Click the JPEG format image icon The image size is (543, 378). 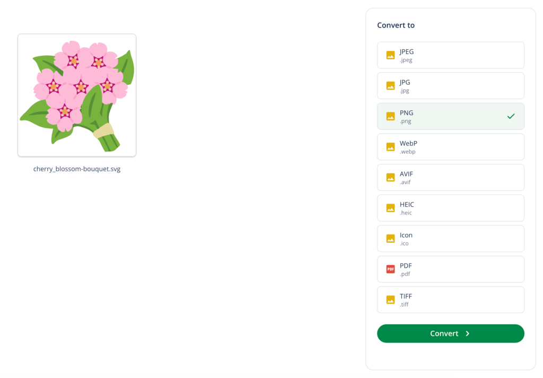point(391,55)
